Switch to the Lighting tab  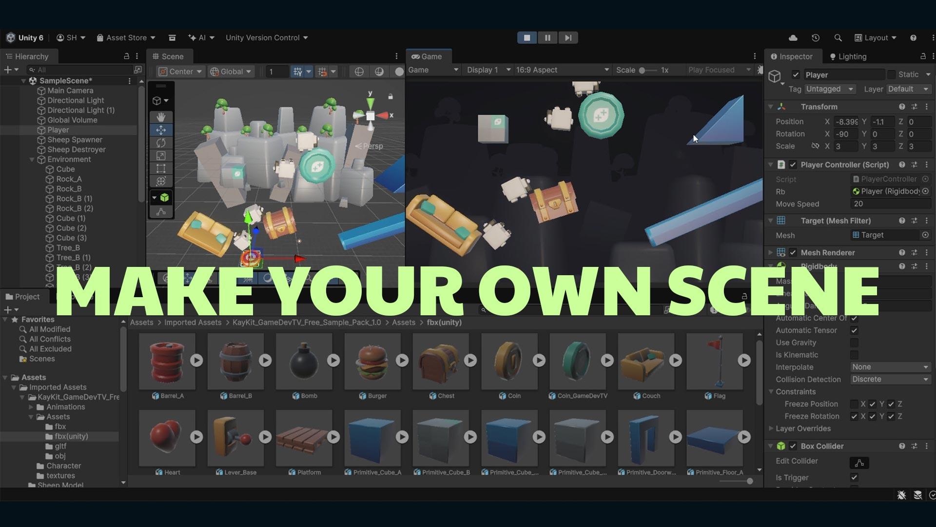click(x=848, y=57)
